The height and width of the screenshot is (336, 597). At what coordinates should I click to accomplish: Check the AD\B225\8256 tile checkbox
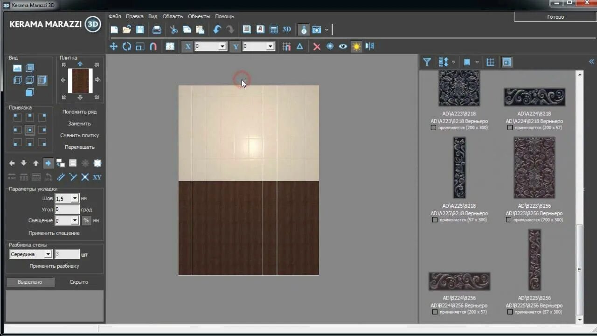point(509,312)
